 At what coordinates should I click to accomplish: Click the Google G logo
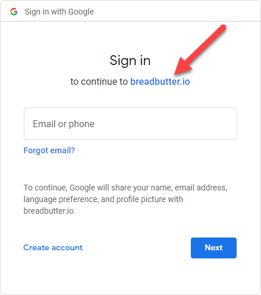click(x=14, y=12)
